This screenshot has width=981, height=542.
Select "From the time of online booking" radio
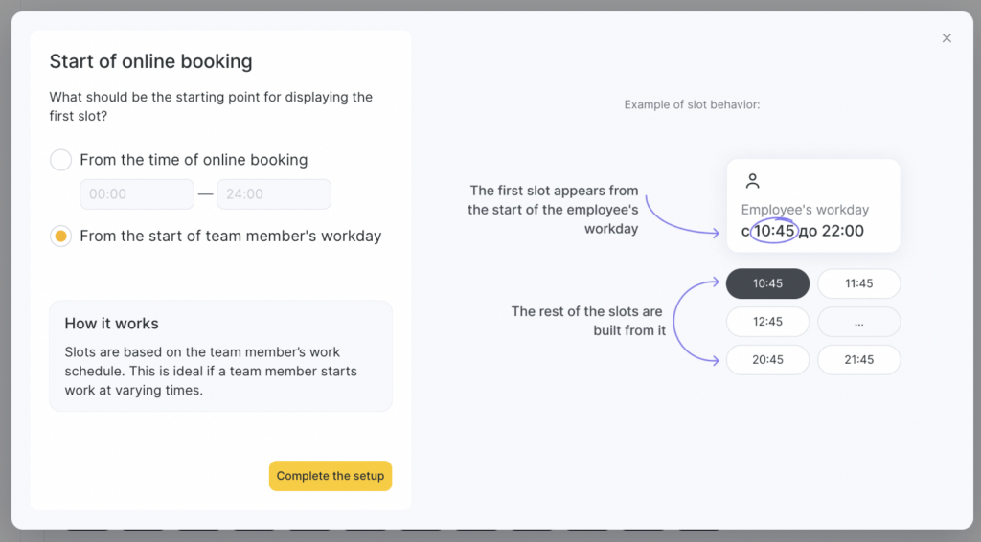pos(61,160)
